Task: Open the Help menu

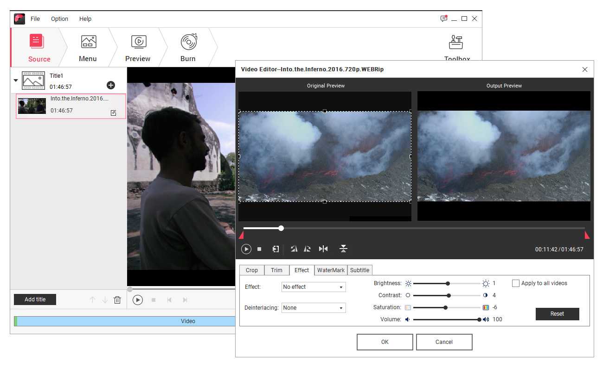Action: (x=85, y=19)
